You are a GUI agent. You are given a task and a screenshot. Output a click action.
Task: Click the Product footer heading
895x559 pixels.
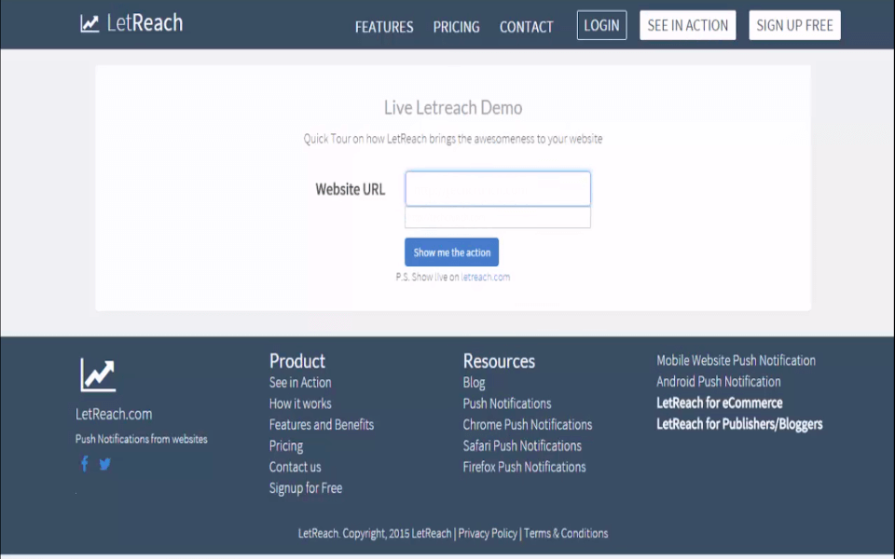296,361
